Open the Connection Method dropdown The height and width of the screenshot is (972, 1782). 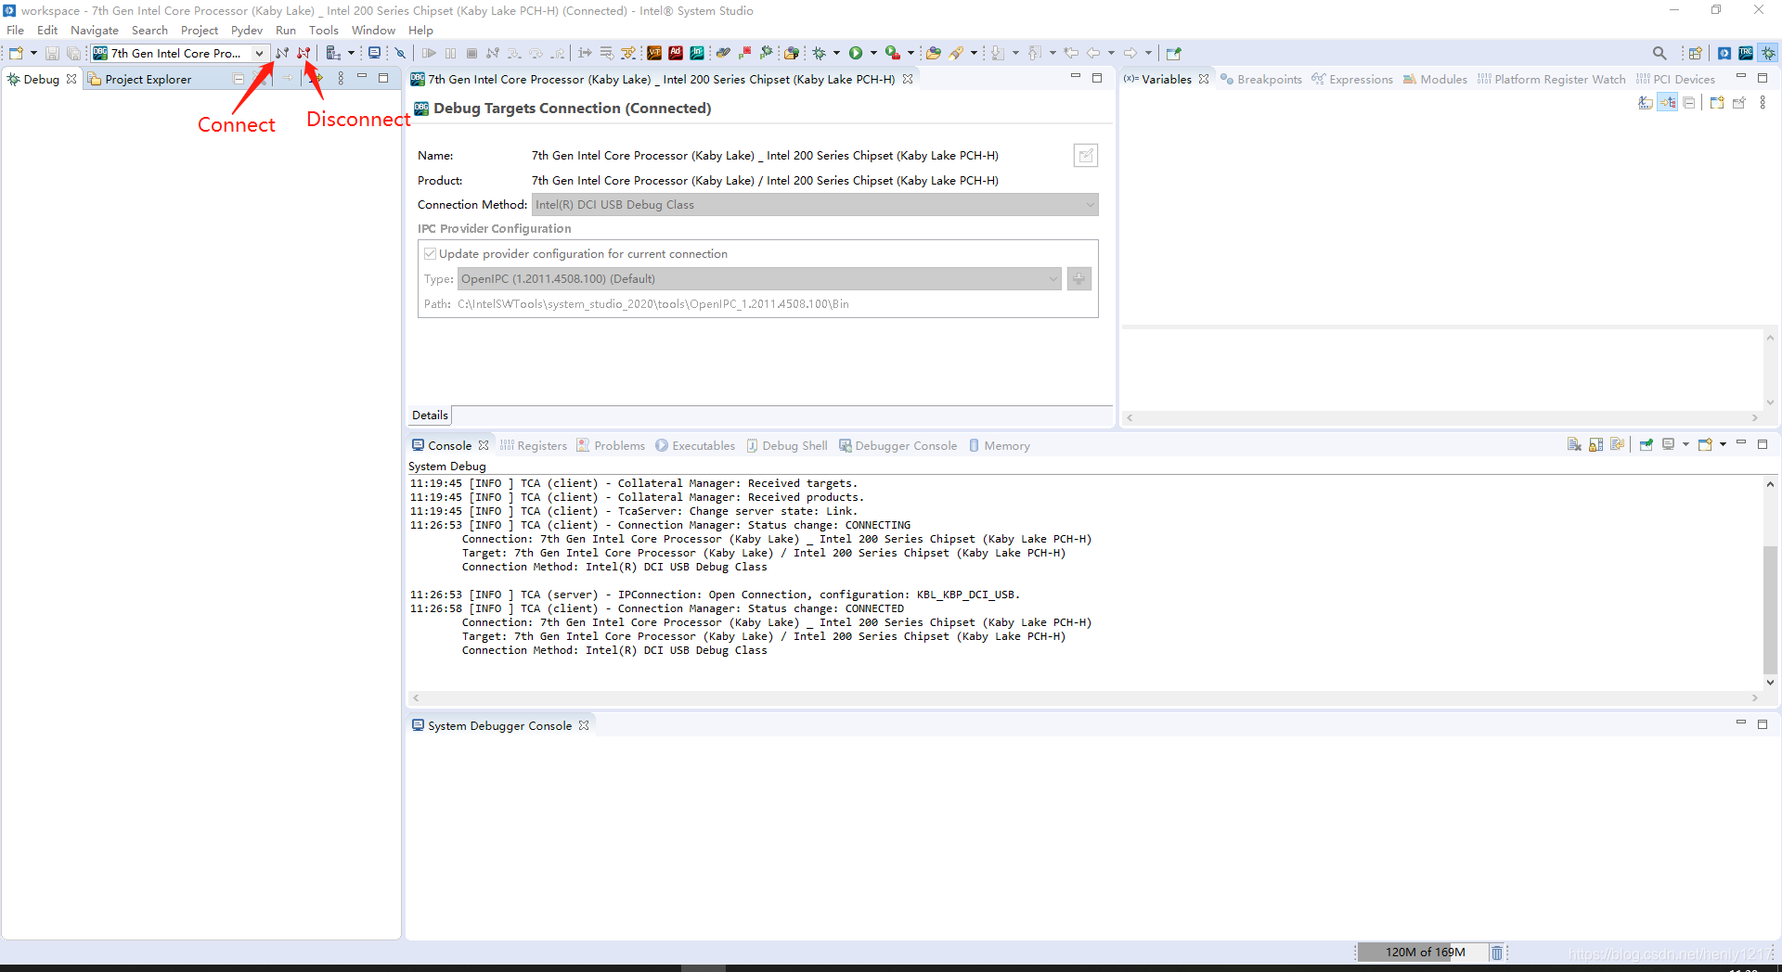coord(815,205)
